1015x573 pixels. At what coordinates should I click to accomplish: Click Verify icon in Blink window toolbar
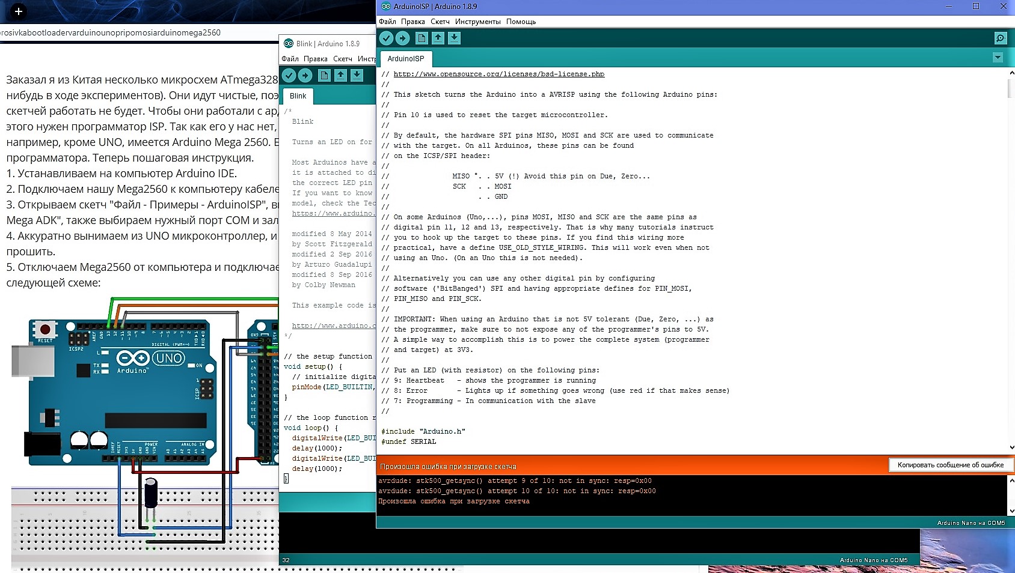(289, 75)
